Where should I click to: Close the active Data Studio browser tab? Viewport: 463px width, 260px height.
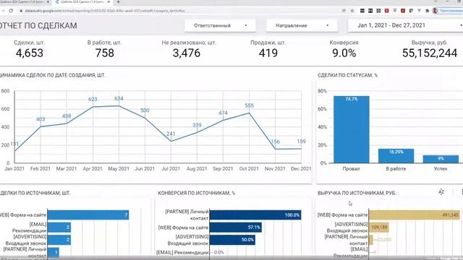coord(109,1)
